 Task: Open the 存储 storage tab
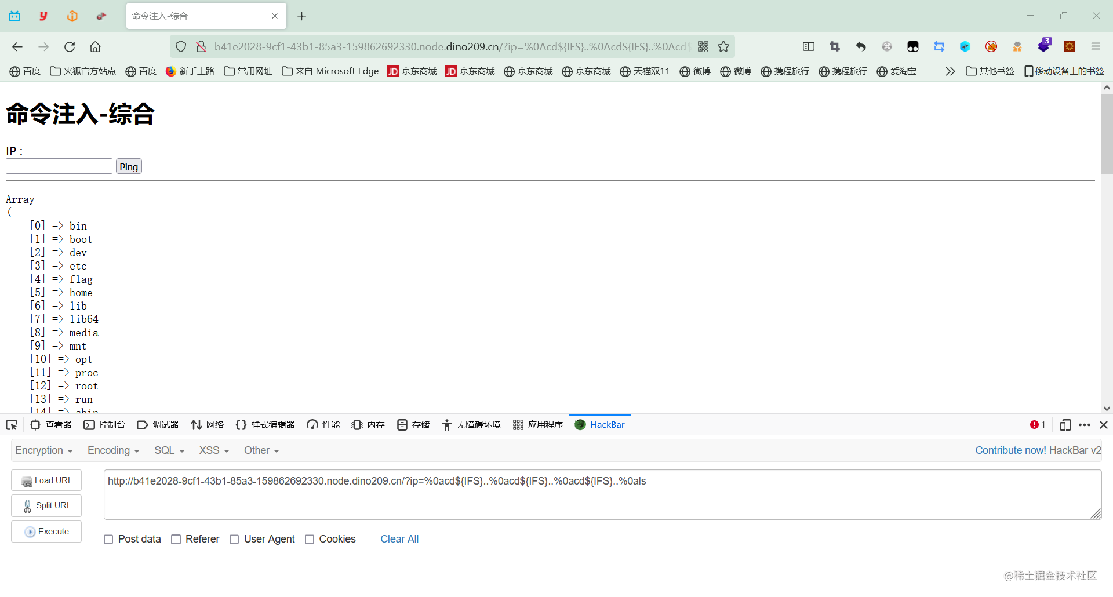pos(413,425)
